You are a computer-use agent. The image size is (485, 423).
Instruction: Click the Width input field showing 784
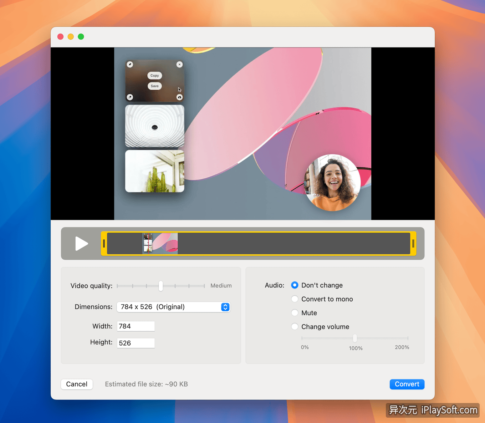tap(136, 326)
